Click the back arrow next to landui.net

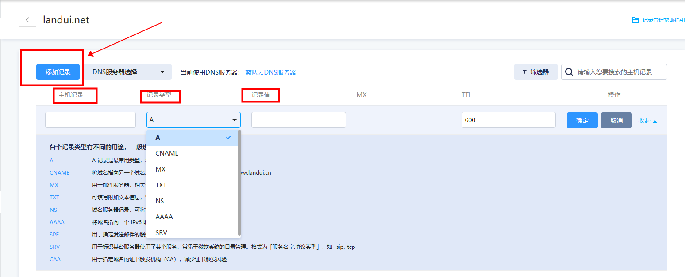coord(27,20)
